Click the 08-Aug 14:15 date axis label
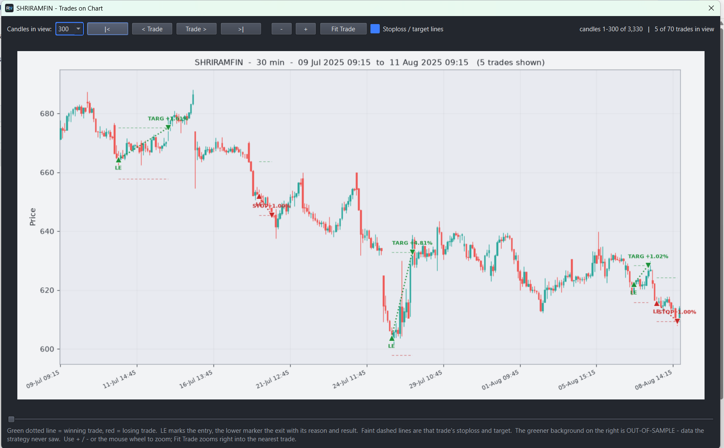724x448 pixels. pyautogui.click(x=653, y=380)
